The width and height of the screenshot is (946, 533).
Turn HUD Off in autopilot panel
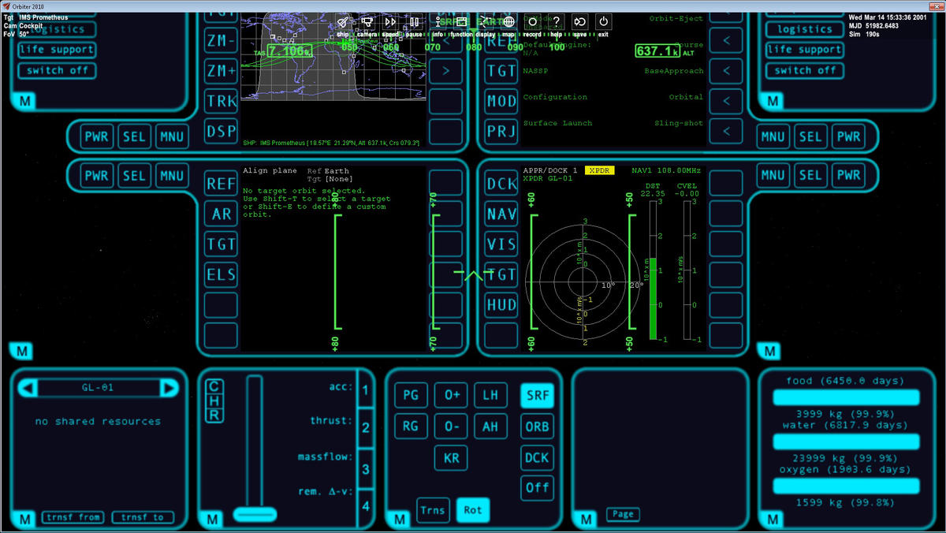537,487
